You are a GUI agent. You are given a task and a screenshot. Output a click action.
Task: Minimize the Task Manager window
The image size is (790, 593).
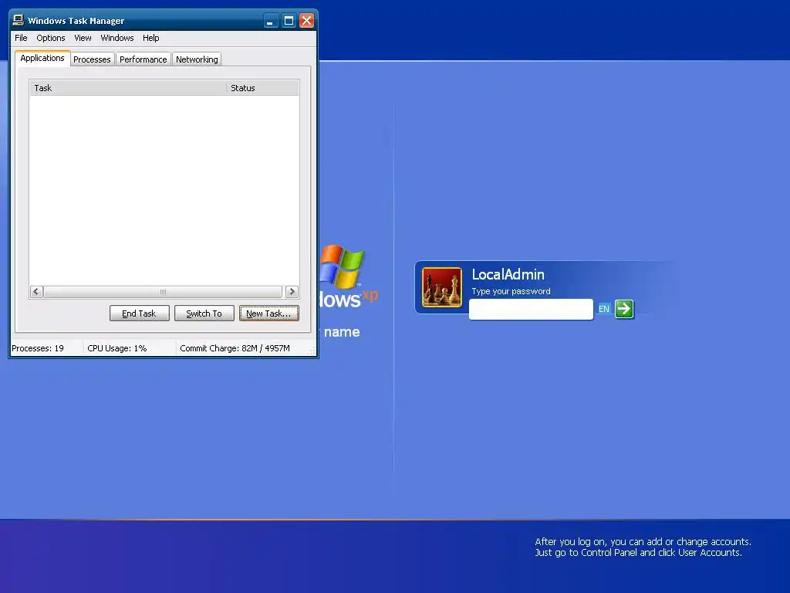pos(271,21)
